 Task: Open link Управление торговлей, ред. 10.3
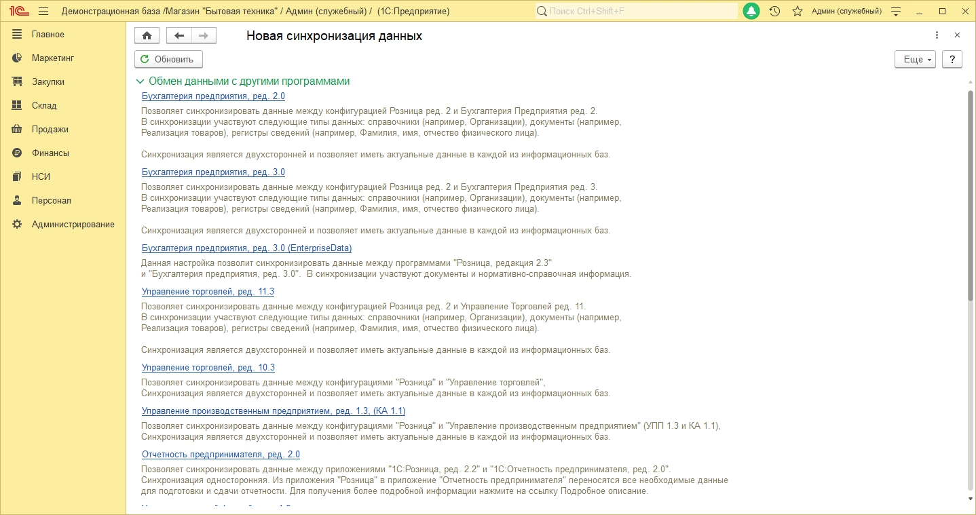208,368
